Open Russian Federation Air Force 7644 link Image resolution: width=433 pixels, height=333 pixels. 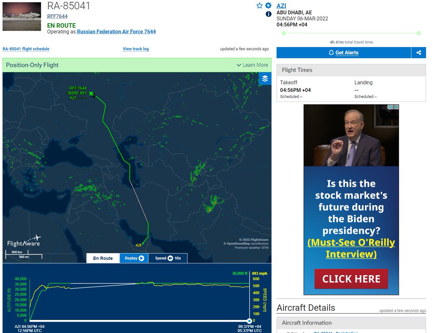pos(117,32)
